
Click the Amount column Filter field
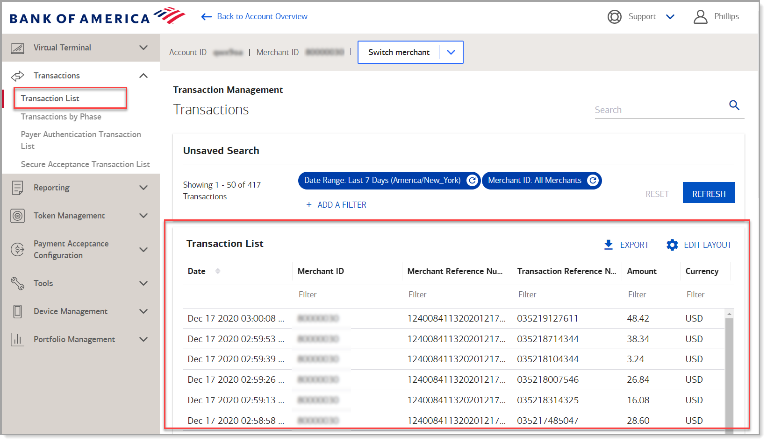651,295
